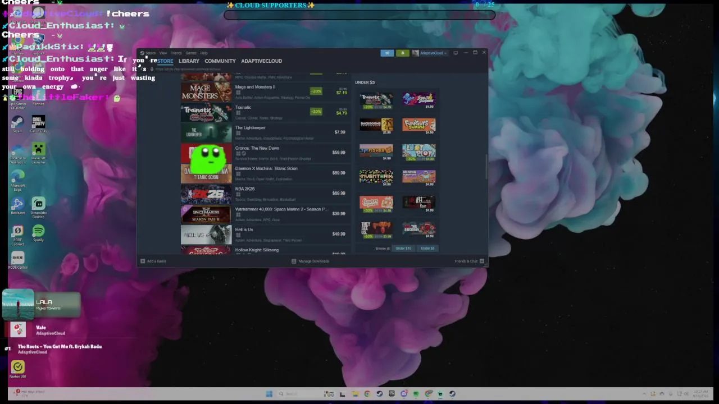Open Norton 360 desktop icon

[17, 369]
